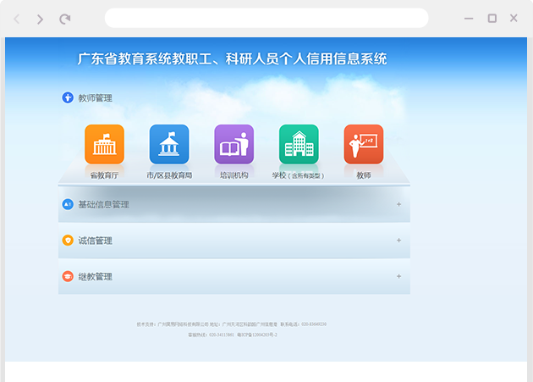533x382 pixels.
Task: Click the browser address bar
Action: 266,19
